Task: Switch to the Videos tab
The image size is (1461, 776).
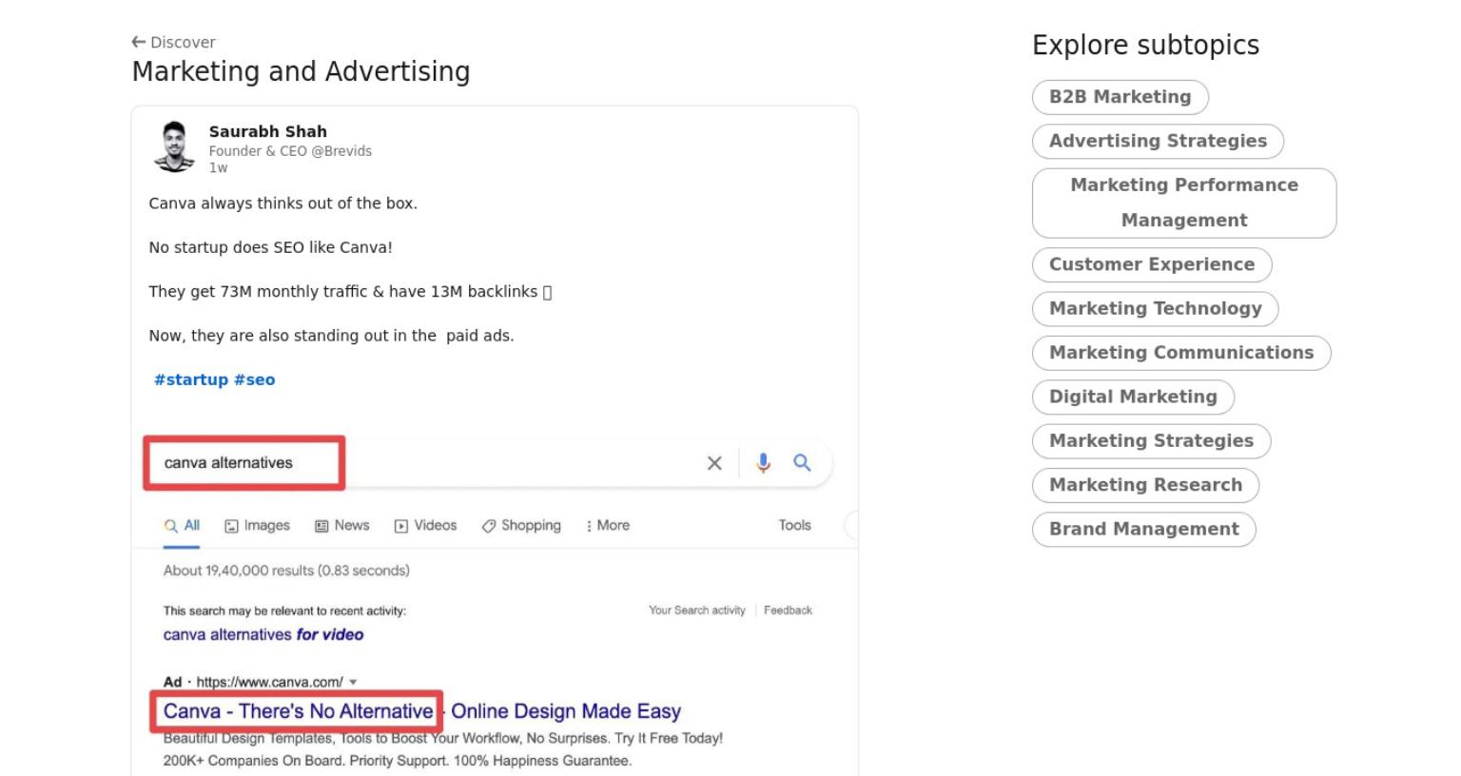Action: (x=425, y=526)
